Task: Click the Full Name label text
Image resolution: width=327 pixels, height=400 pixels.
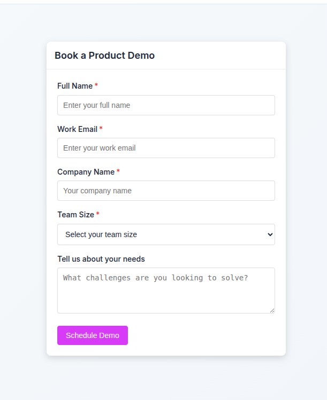Action: 75,86
